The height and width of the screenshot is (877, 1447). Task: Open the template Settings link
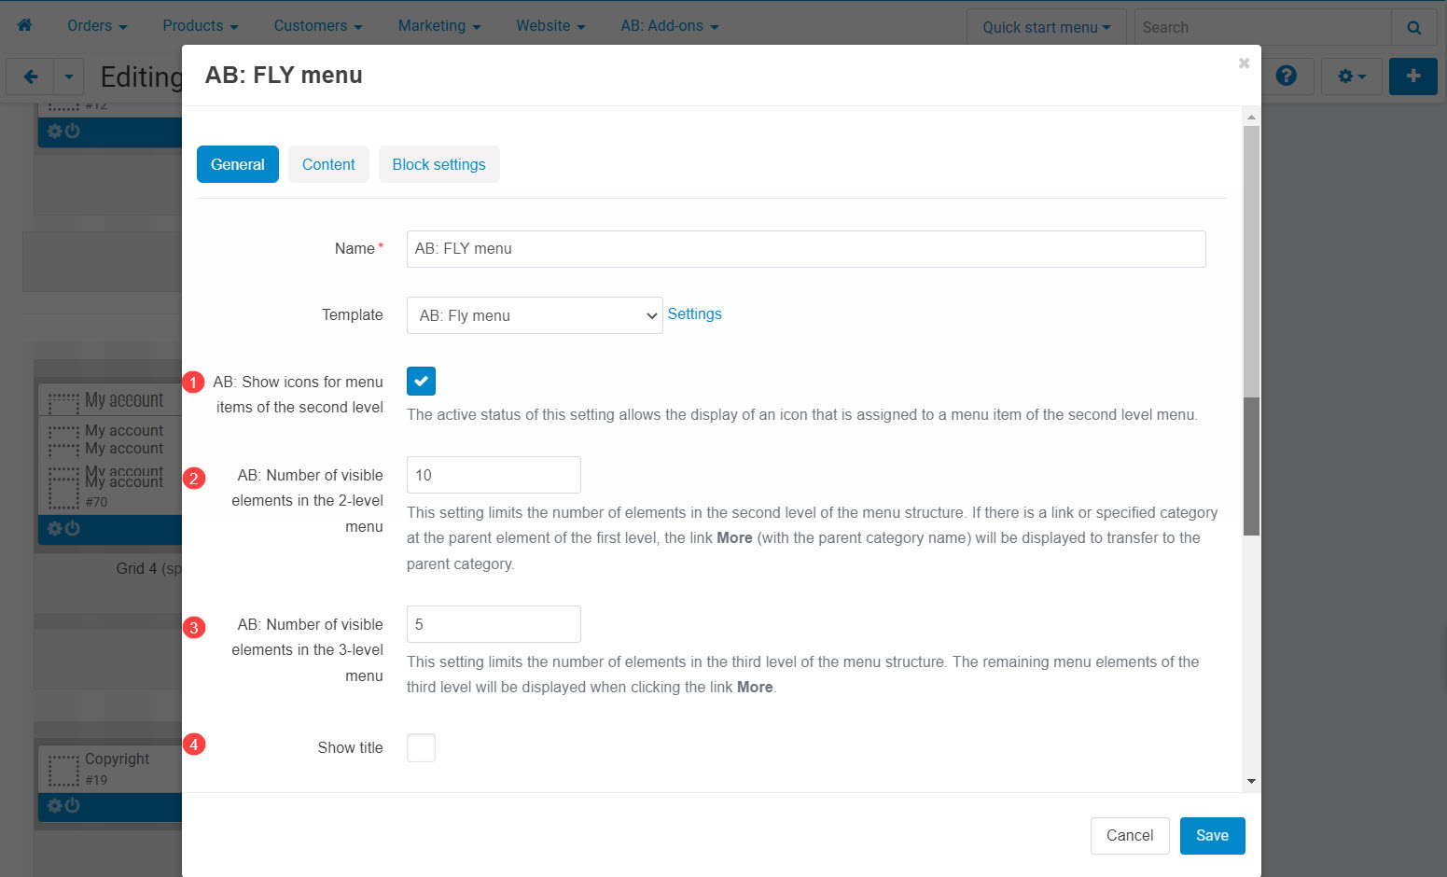tap(694, 314)
